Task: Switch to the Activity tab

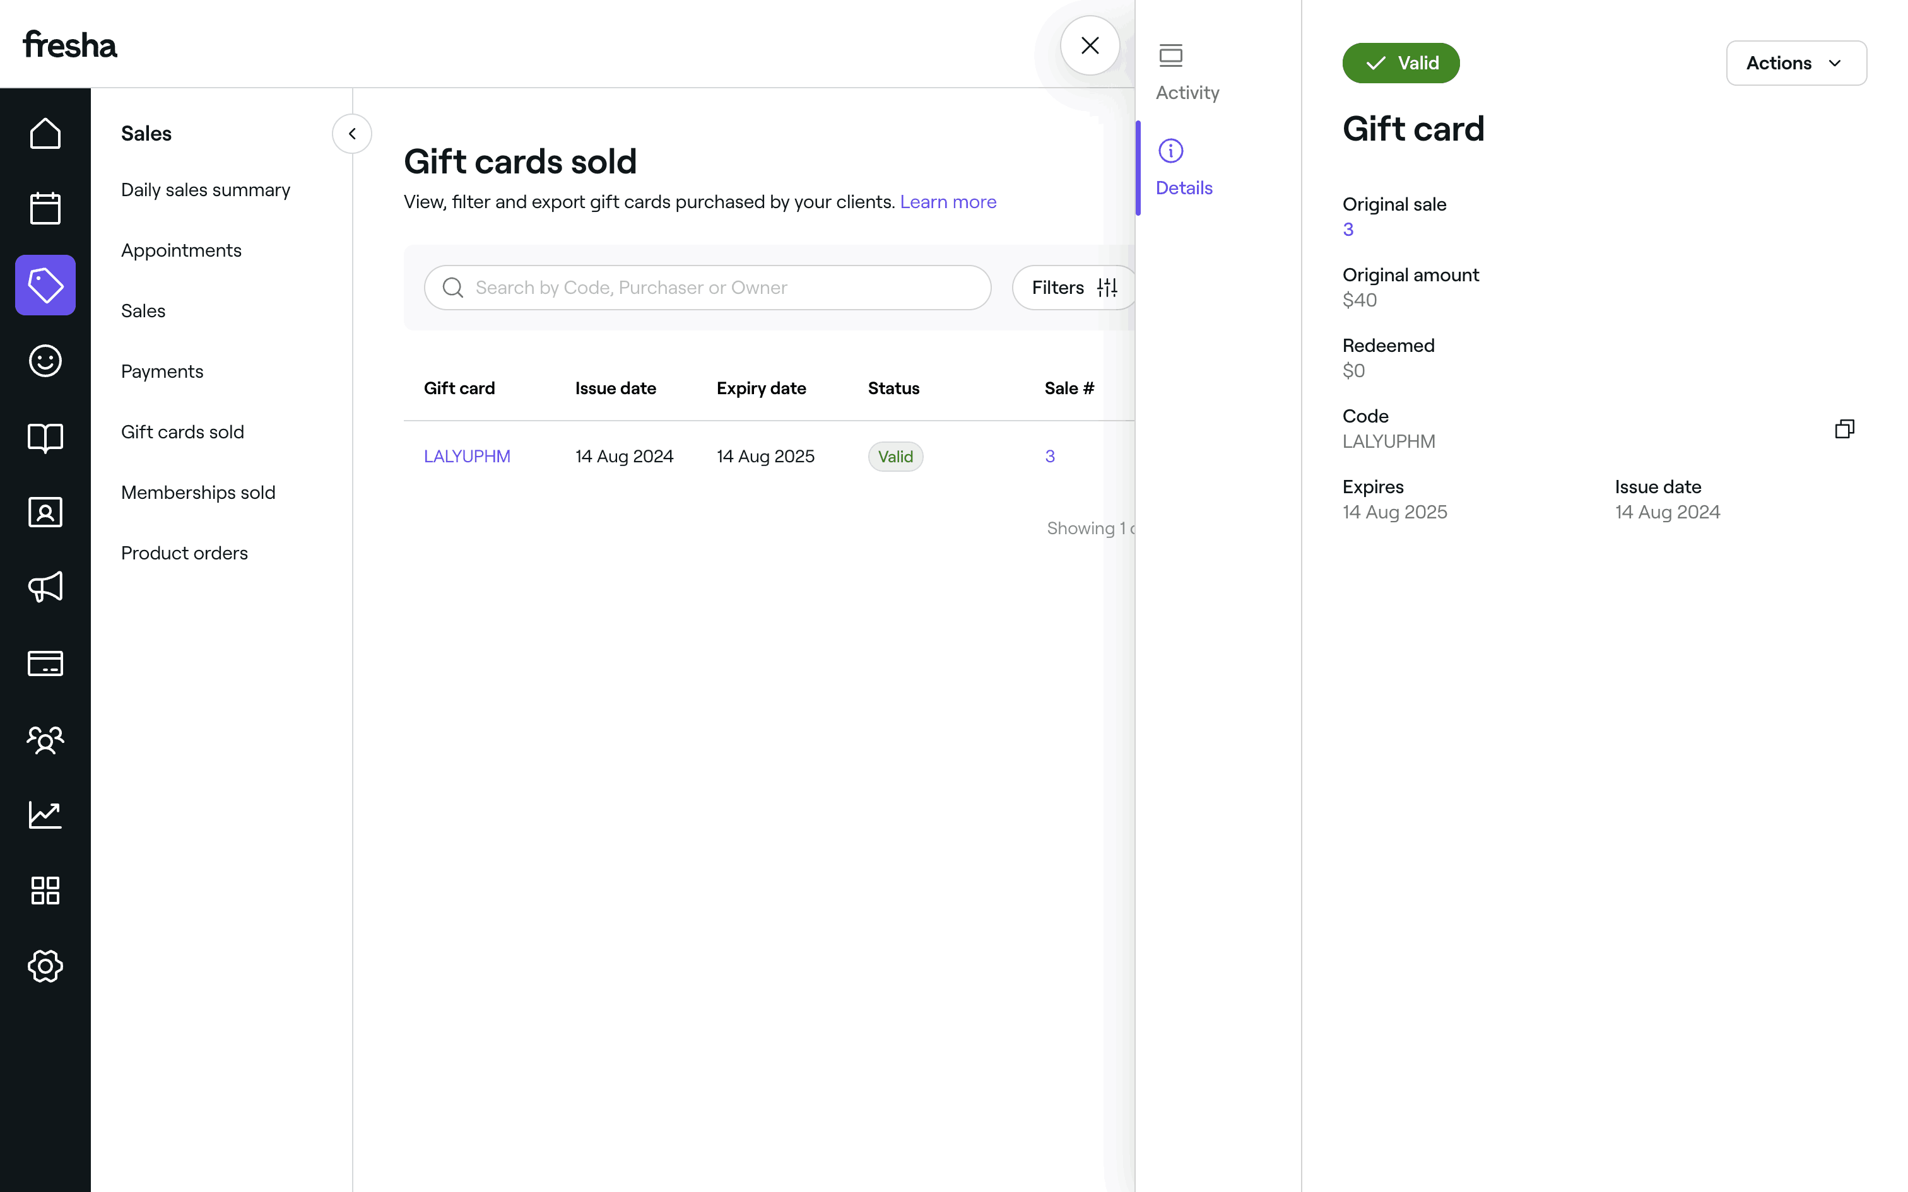Action: coord(1187,73)
